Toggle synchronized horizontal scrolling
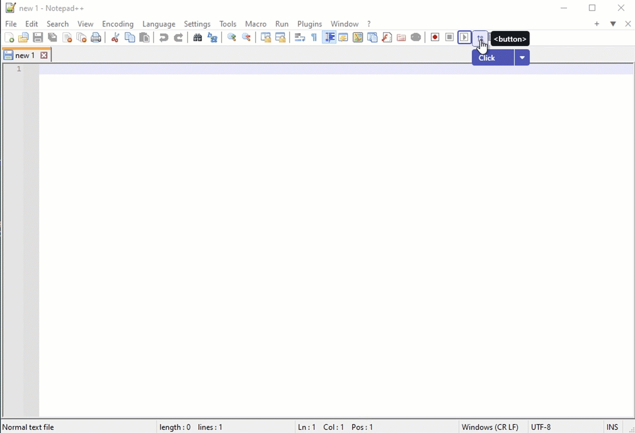 pos(280,38)
